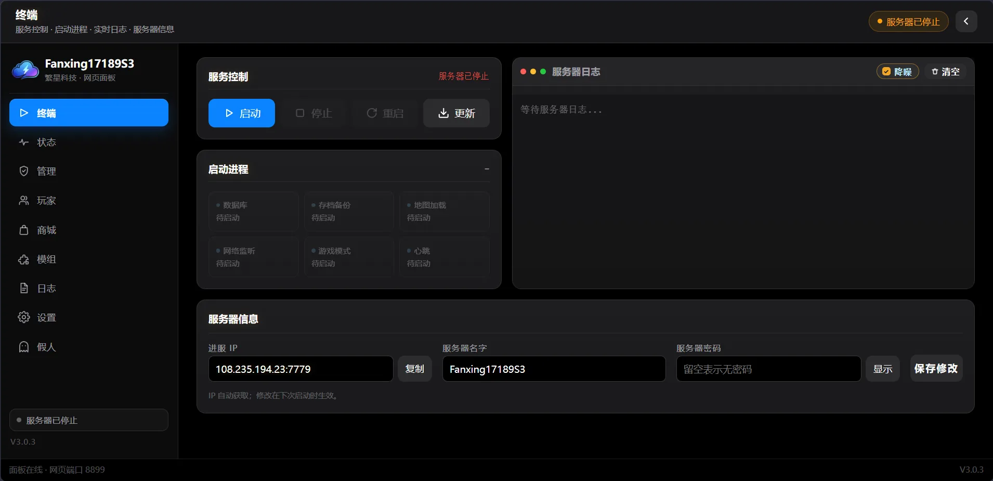This screenshot has height=481, width=993.
Task: Click the 游戏模式 process card
Action: [x=349, y=257]
